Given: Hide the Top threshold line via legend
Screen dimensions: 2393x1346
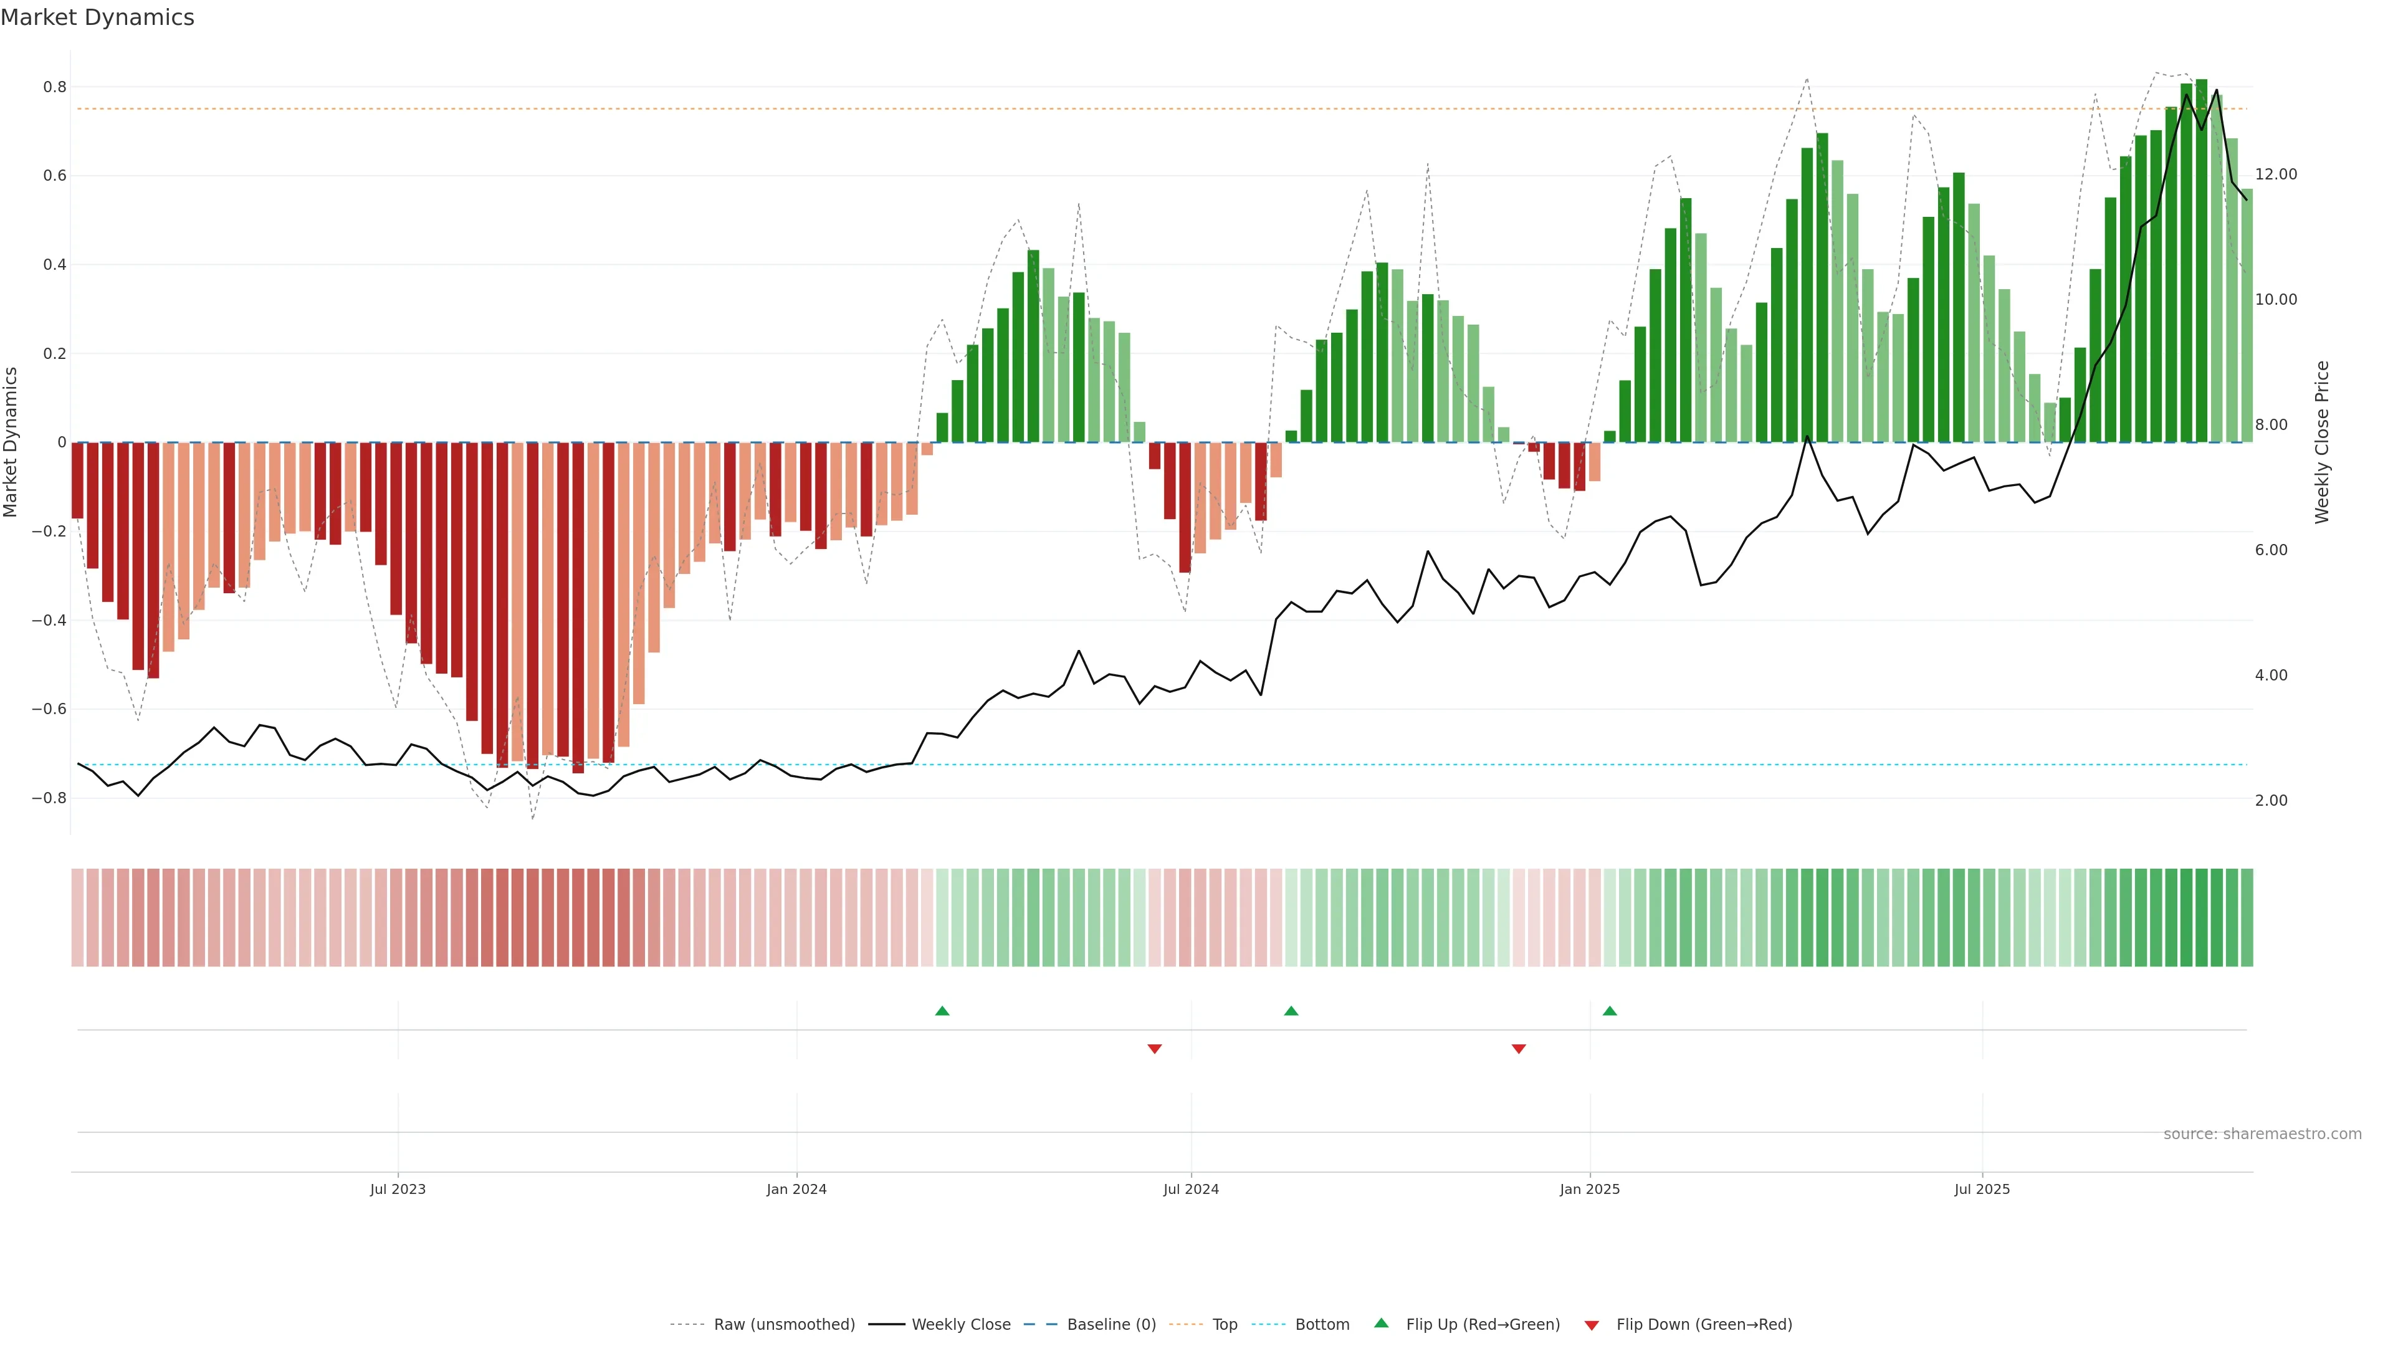Looking at the screenshot, I should [x=1225, y=1324].
